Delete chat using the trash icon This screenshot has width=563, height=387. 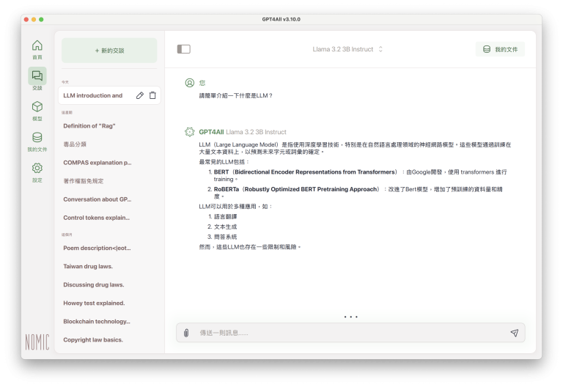[x=152, y=95]
